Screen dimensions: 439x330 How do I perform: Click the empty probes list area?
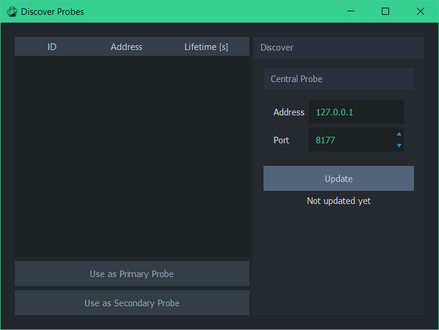pyautogui.click(x=132, y=156)
